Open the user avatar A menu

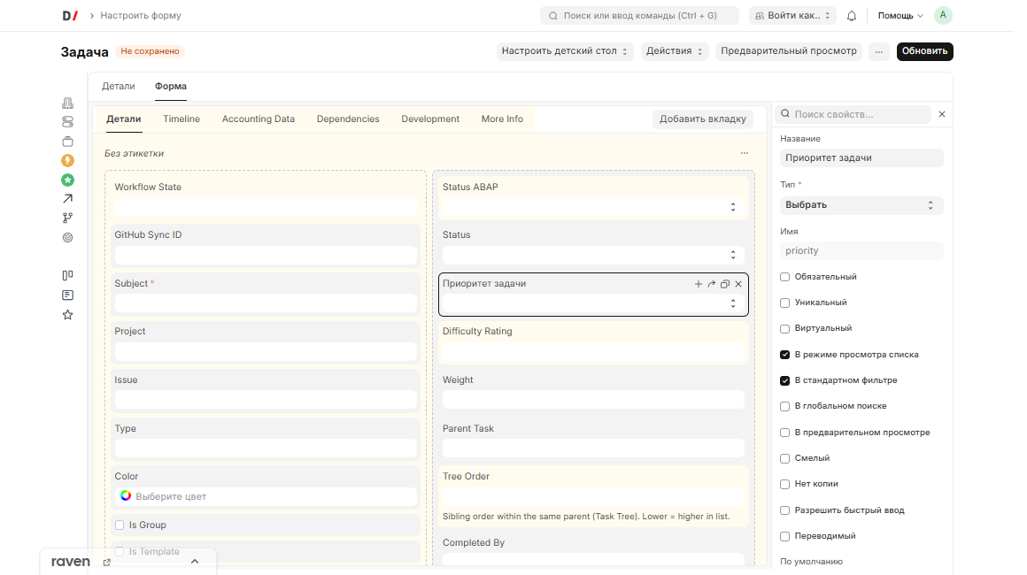pos(943,16)
